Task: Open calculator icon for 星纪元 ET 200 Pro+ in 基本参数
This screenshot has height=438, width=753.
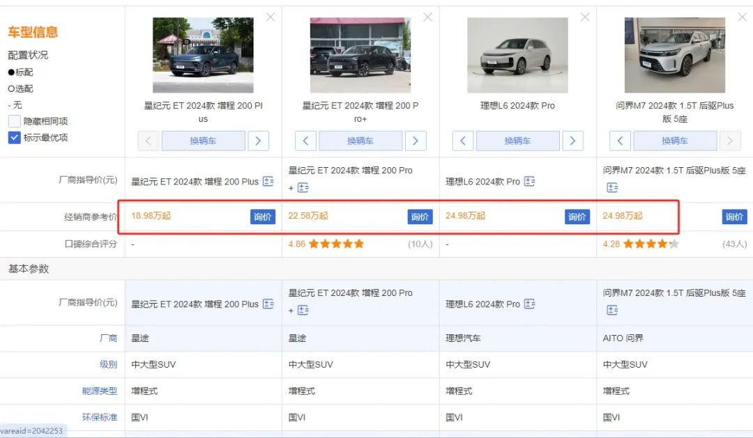Action: click(303, 311)
